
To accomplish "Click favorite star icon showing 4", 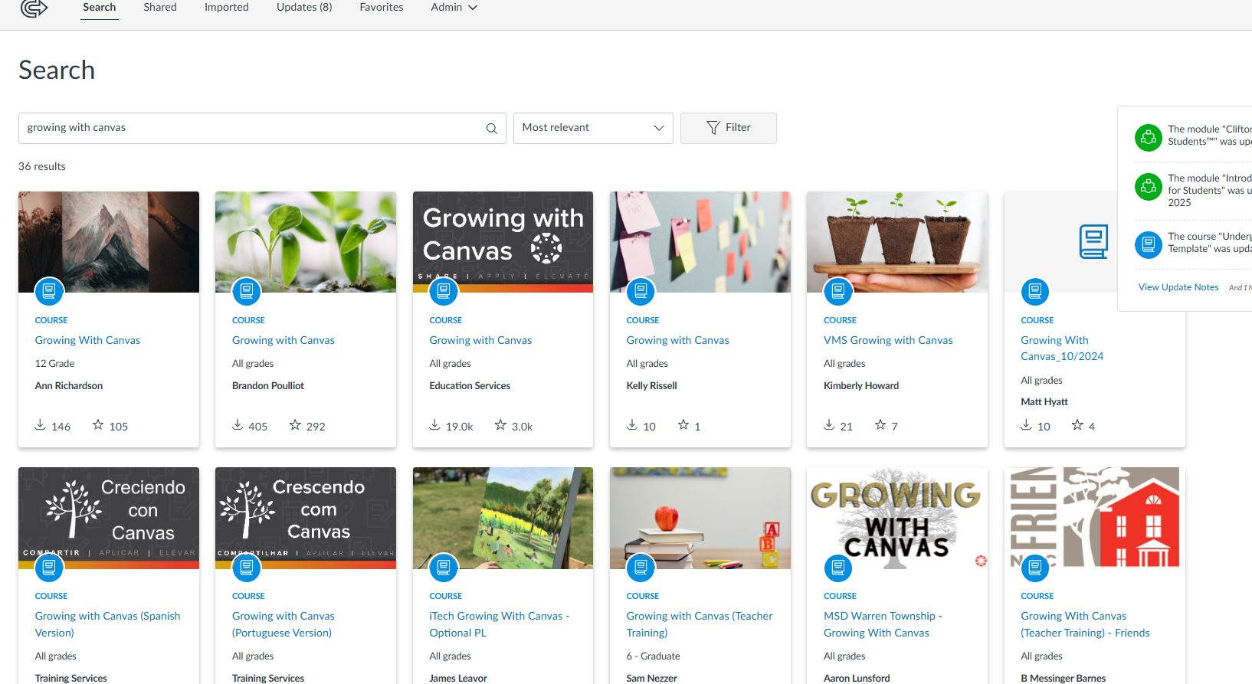I will coord(1077,424).
